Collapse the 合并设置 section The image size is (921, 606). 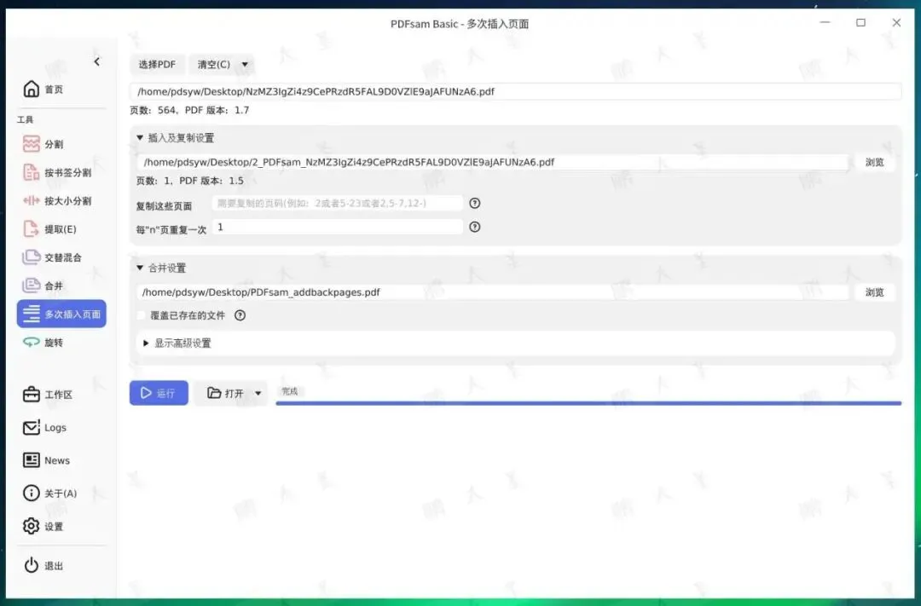[x=140, y=268]
